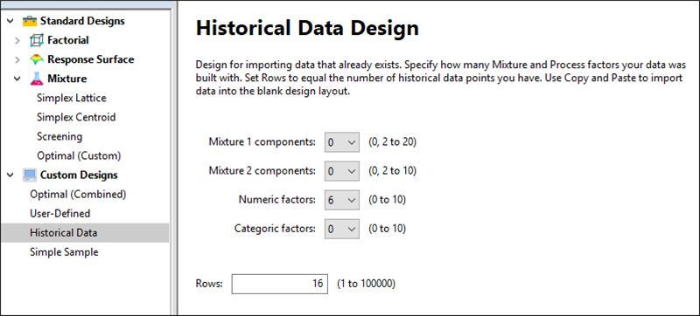The image size is (700, 316).
Task: Click the Mixture flask icon
Action: pos(36,79)
